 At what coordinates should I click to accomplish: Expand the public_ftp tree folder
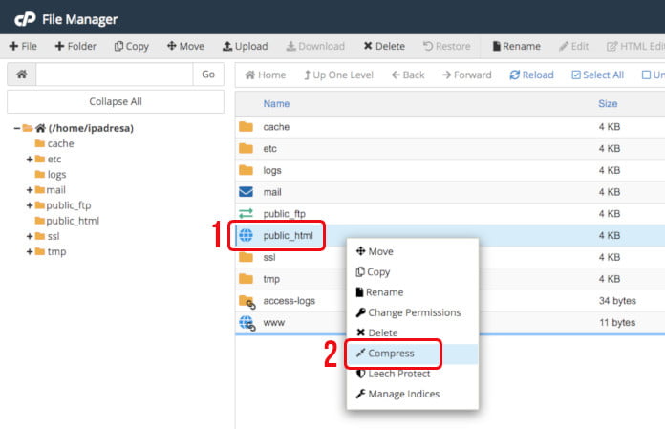pos(30,205)
